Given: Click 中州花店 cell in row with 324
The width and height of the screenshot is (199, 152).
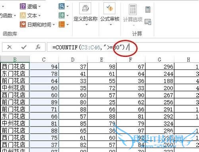Looking at the screenshot, I should tap(15, 123).
